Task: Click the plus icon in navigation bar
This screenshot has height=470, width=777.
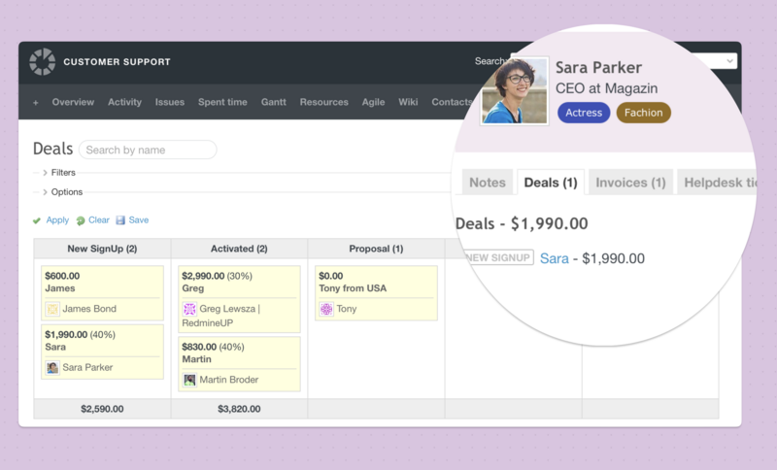Action: [36, 102]
